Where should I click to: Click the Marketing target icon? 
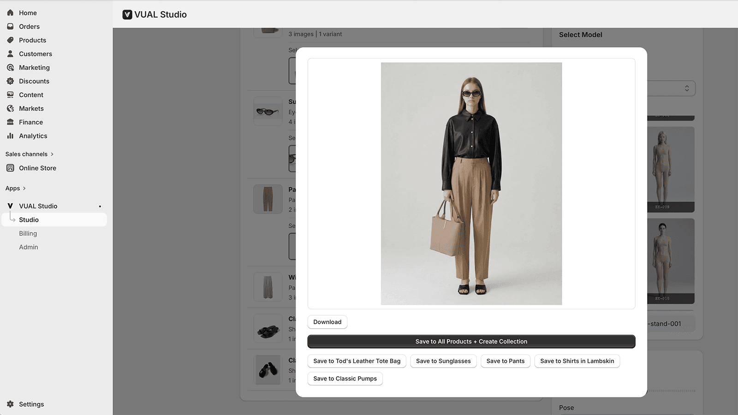coord(10,68)
